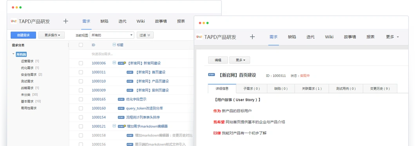Viewport: 415px width, 146px height.
Task: Open the 【新官网】产品页建设 requirement link
Action: click(x=152, y=81)
